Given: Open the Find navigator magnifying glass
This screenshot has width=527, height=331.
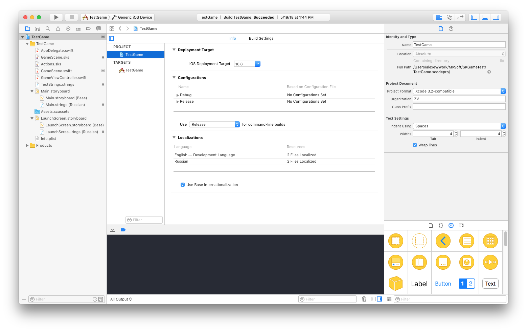Looking at the screenshot, I should point(48,28).
